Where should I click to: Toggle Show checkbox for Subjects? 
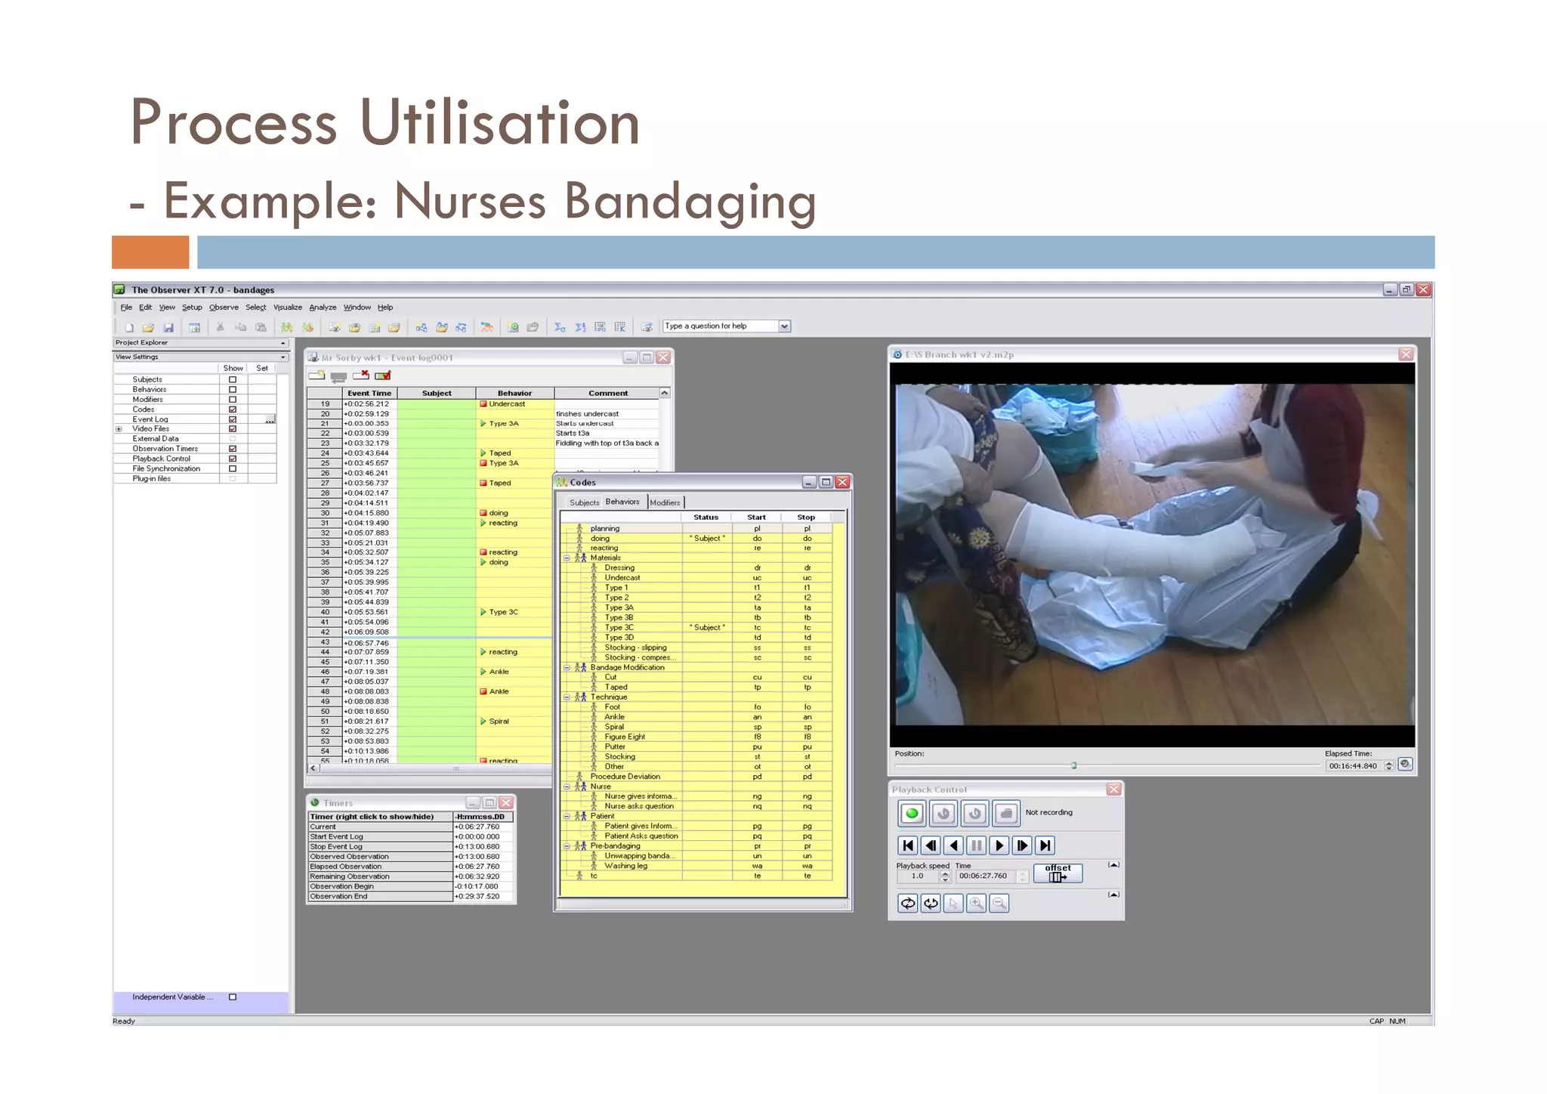[233, 379]
